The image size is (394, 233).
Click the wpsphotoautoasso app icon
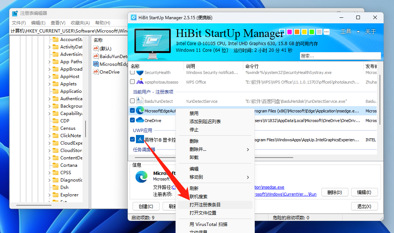140,82
